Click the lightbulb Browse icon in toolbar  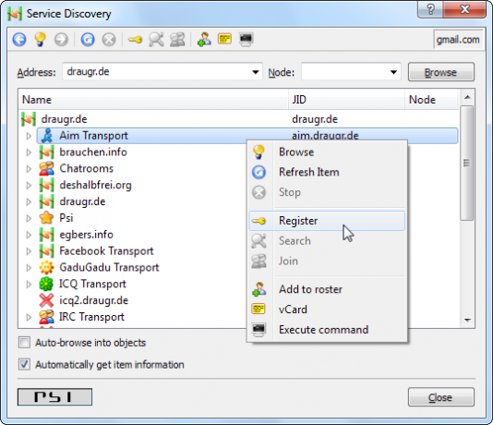(x=41, y=40)
